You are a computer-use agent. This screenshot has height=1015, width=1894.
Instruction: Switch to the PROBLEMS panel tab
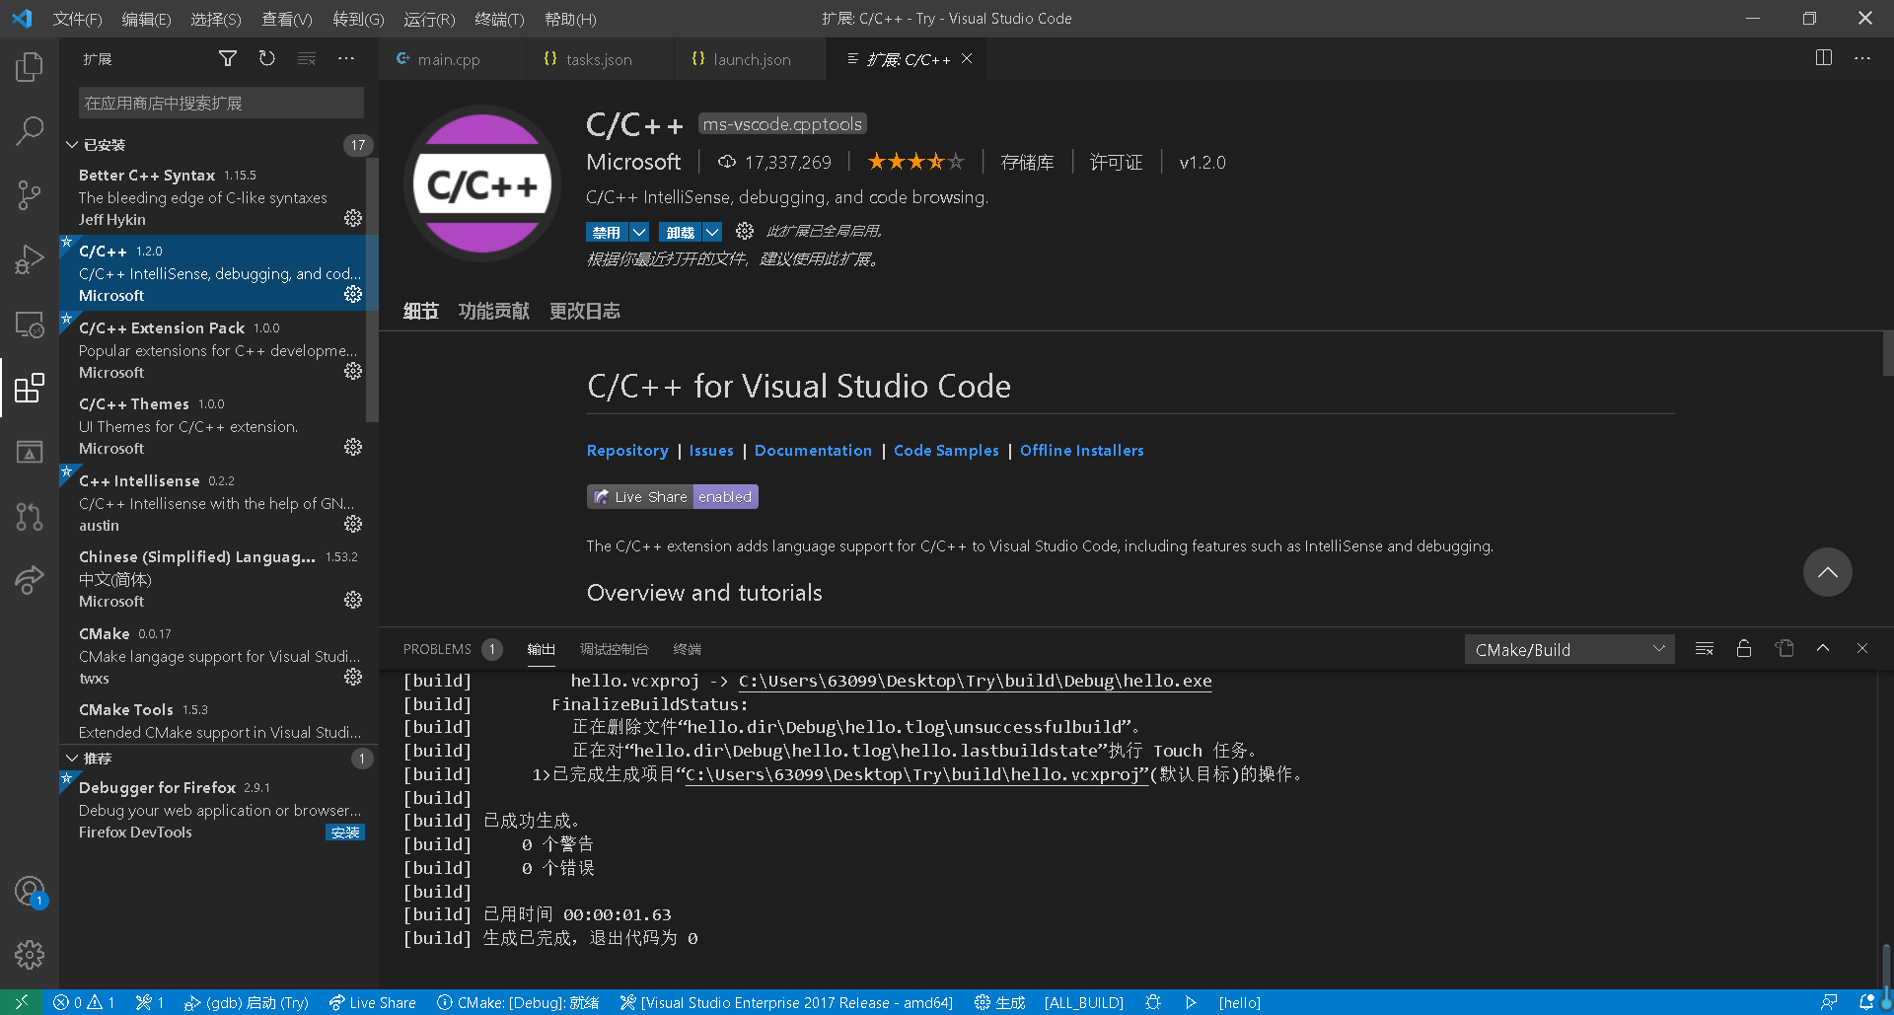pos(437,649)
